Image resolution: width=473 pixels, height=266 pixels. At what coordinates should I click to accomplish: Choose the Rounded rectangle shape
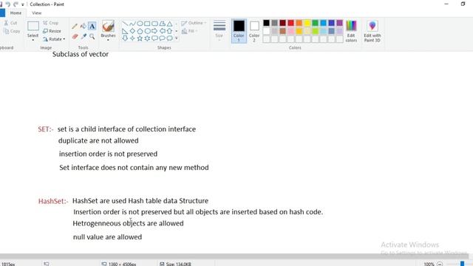(154, 24)
